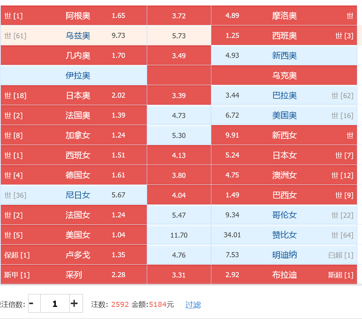362x319 pixels.
Task: Toggle 日本女 away win odds 5.24
Action: pyautogui.click(x=284, y=155)
